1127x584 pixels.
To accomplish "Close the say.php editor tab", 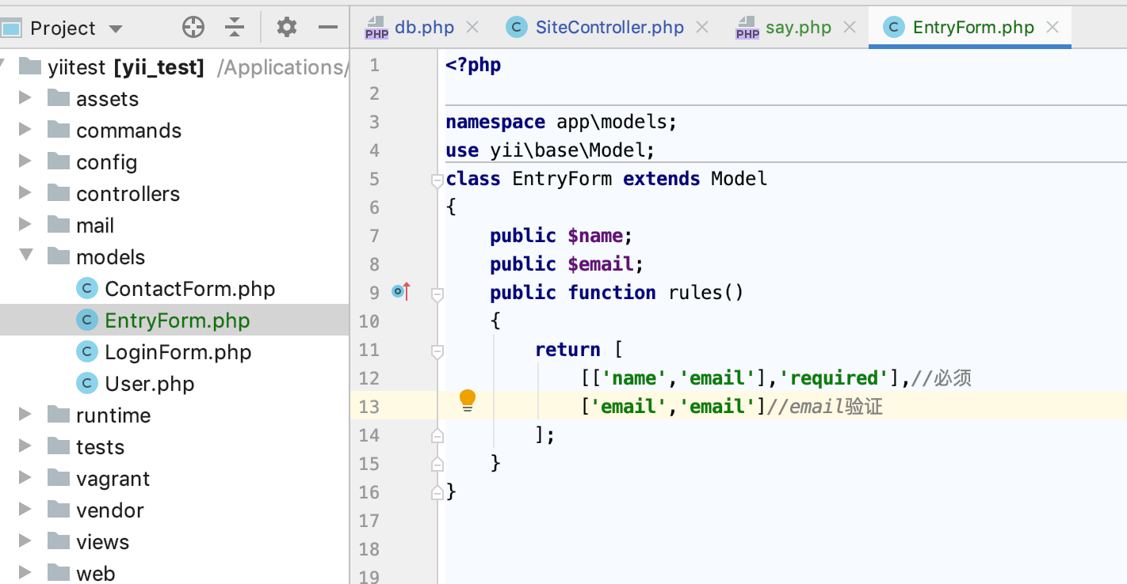I will (x=850, y=28).
